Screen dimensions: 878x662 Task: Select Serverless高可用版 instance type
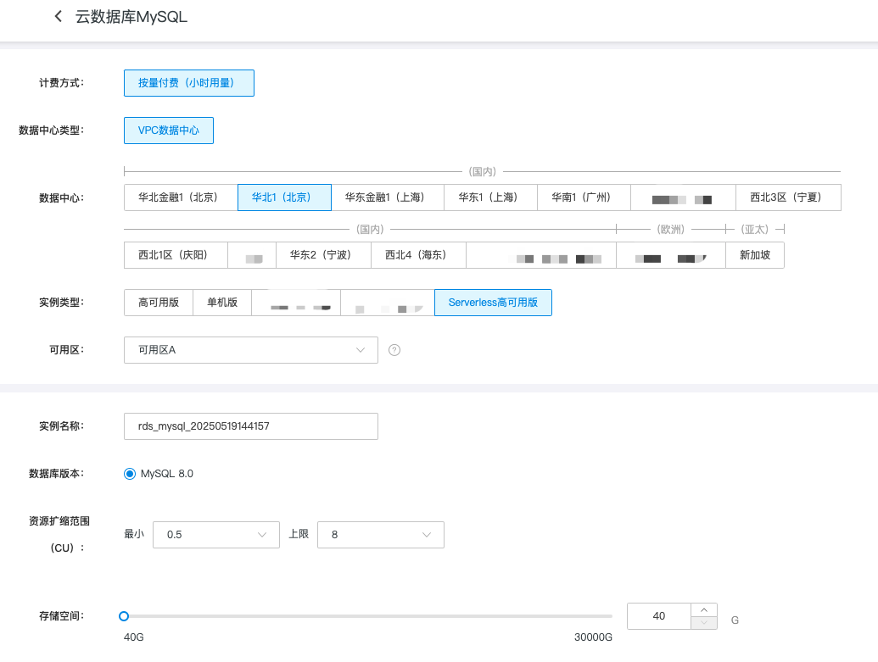[x=493, y=303]
